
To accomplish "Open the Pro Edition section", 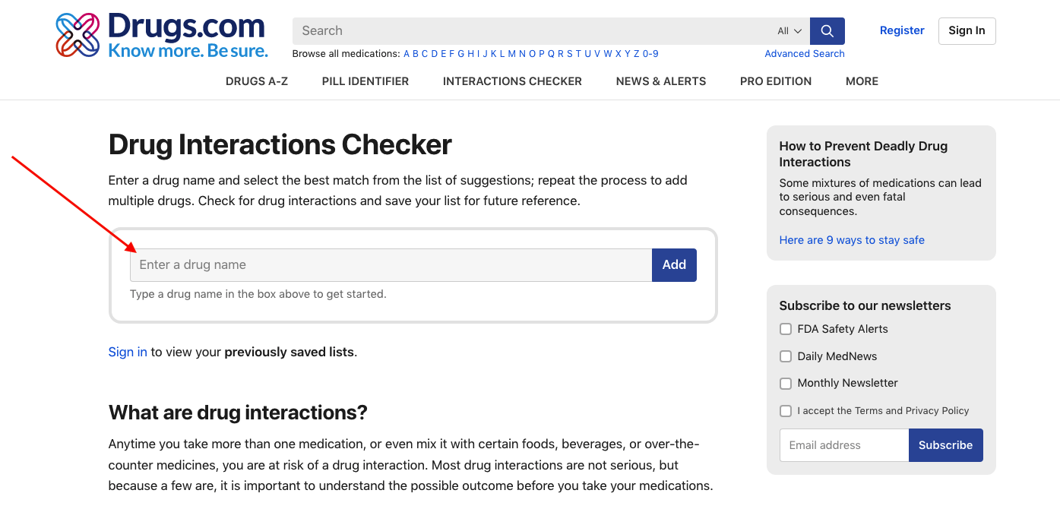I will [776, 81].
